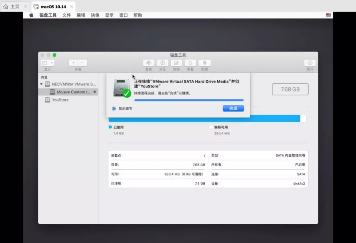Remove a volume with the minus button
The height and width of the screenshot is (243, 356).
(82, 63)
